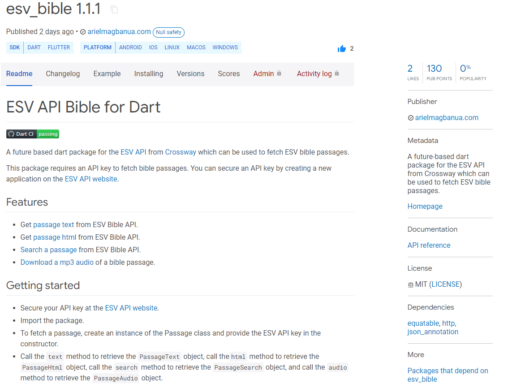Open the Search a passage link
The image size is (508, 388).
[48, 250]
